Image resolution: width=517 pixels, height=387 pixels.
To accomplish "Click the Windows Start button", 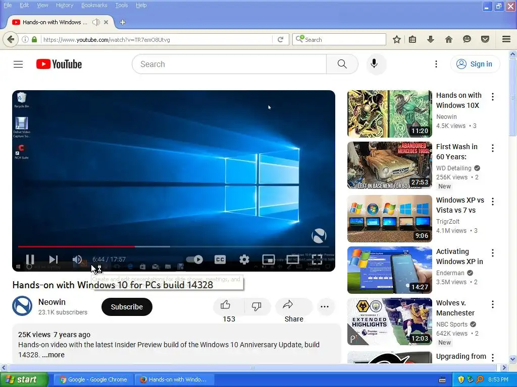I will click(24, 379).
